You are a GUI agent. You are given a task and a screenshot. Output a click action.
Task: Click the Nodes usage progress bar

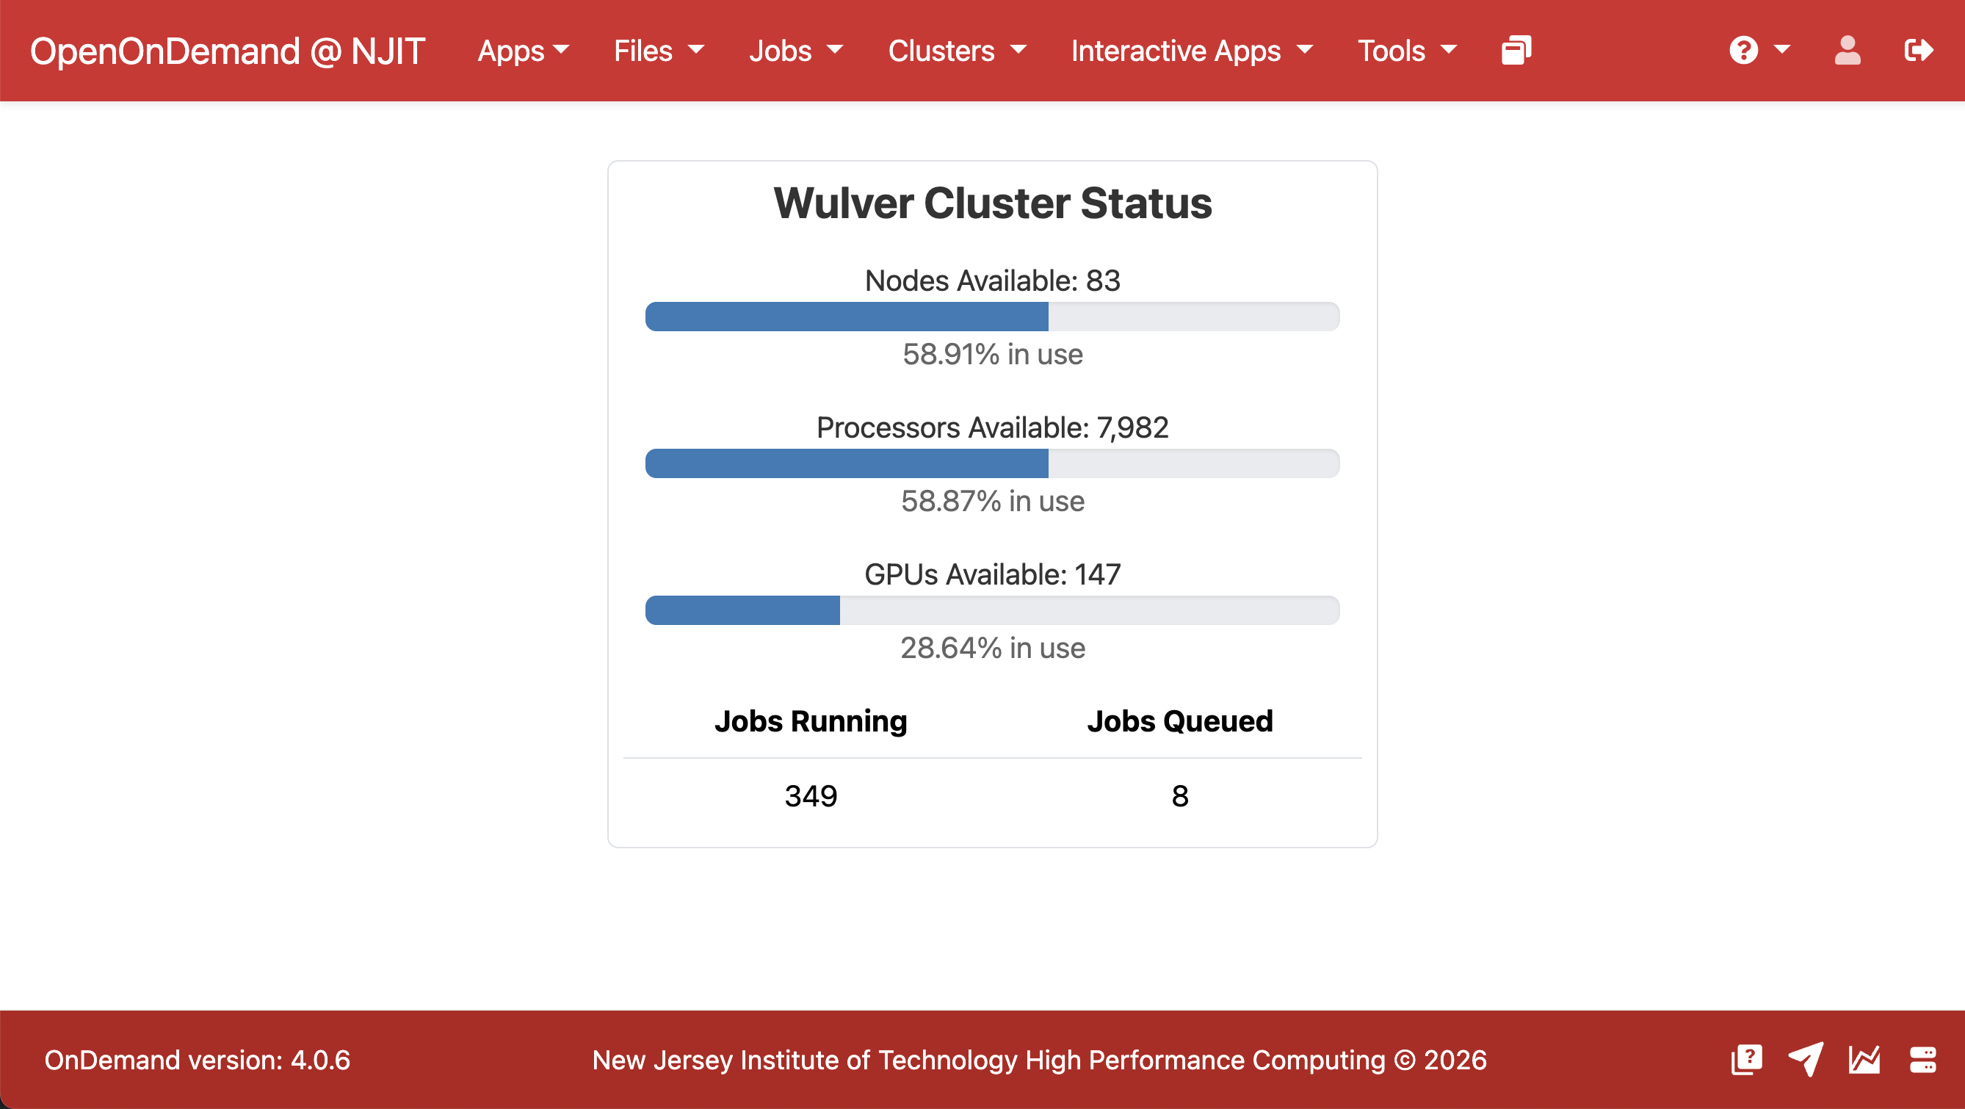click(991, 317)
